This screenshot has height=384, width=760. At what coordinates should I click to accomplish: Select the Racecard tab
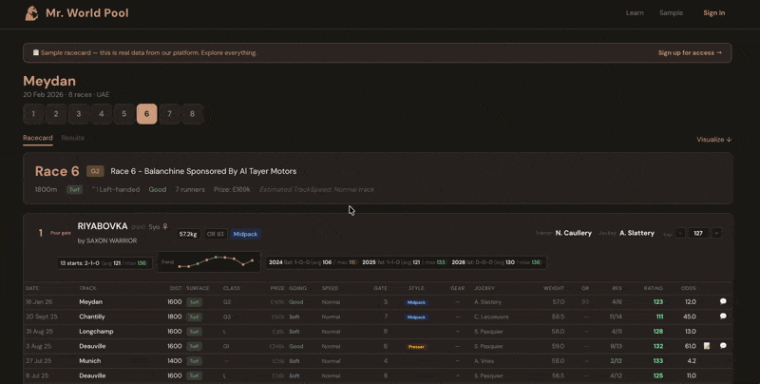pos(38,138)
